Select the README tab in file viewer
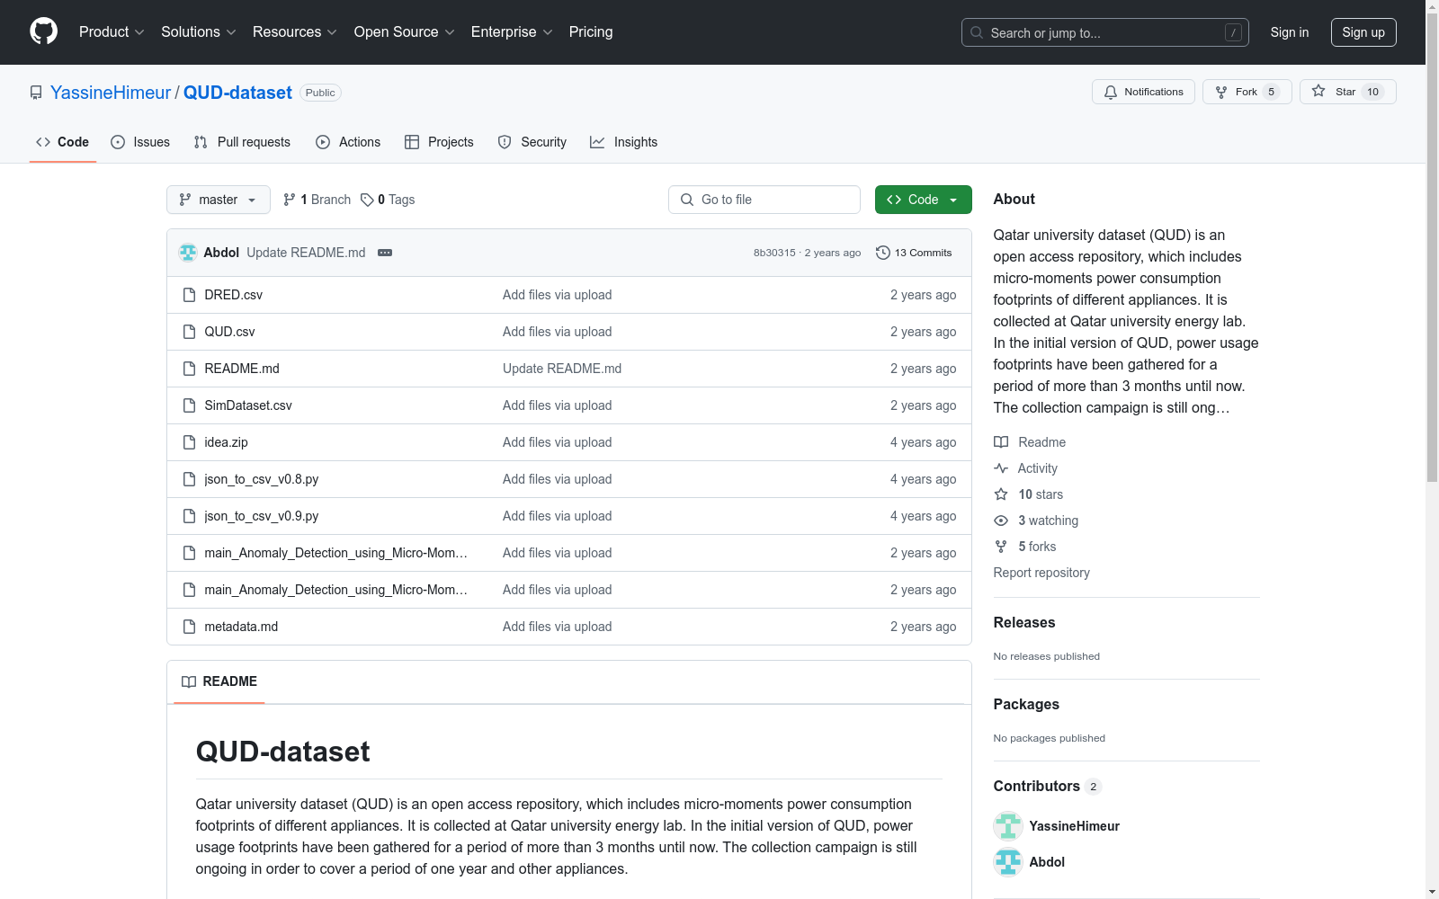This screenshot has width=1439, height=899. 219,681
